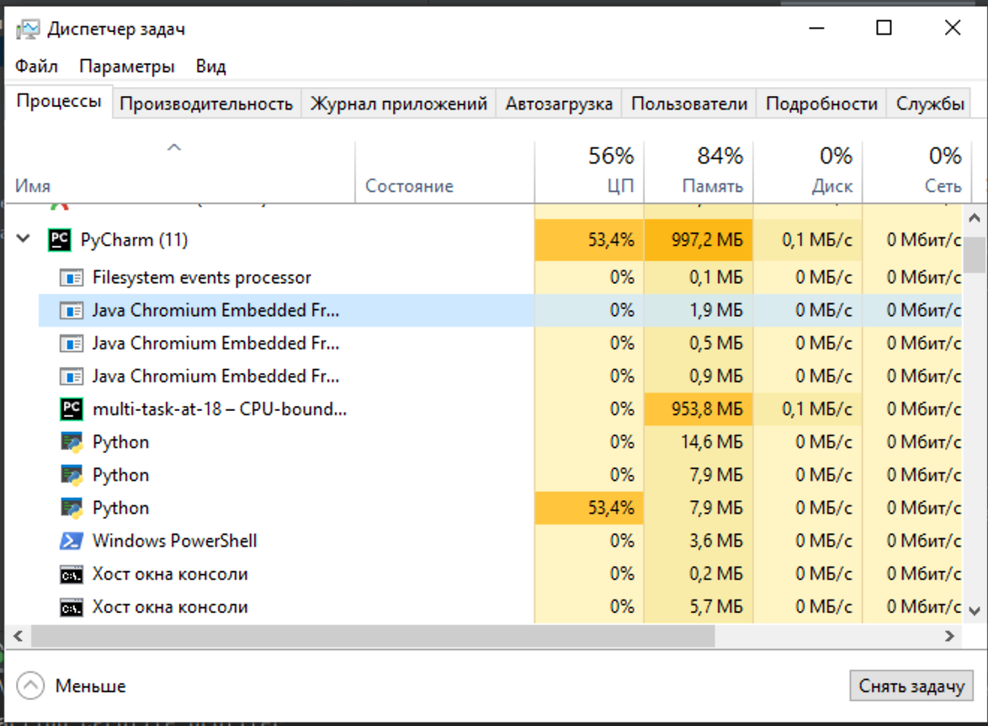The width and height of the screenshot is (988, 726).
Task: Click the Python icon with 53,4% CPU
Action: 72,509
